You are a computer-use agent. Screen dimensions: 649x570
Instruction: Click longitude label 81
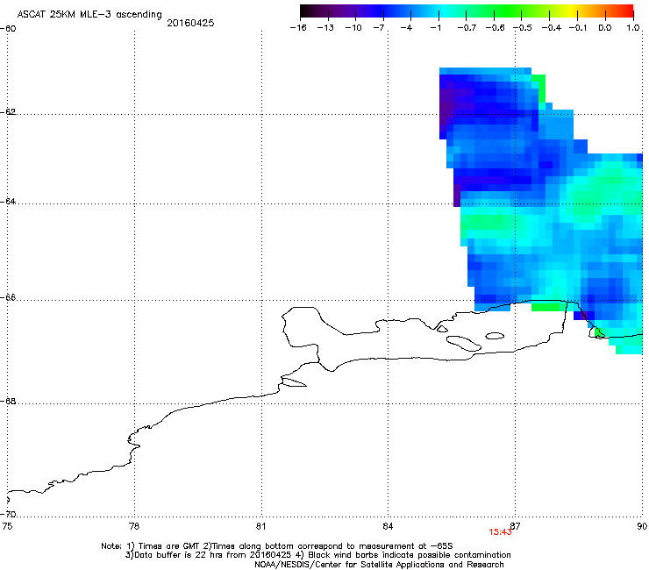click(x=260, y=526)
